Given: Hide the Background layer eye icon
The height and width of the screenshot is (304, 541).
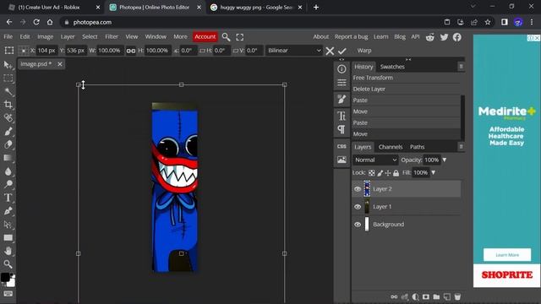Looking at the screenshot, I should coord(358,225).
